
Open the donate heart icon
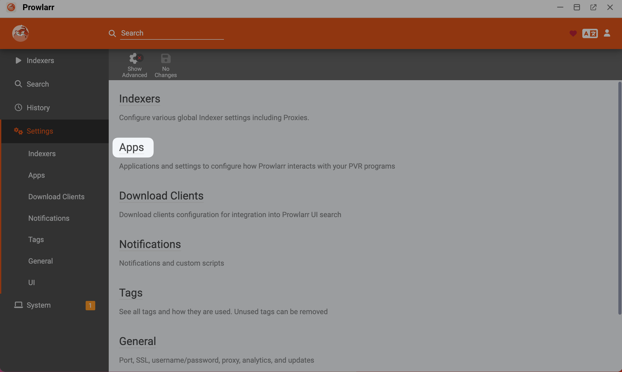click(573, 33)
